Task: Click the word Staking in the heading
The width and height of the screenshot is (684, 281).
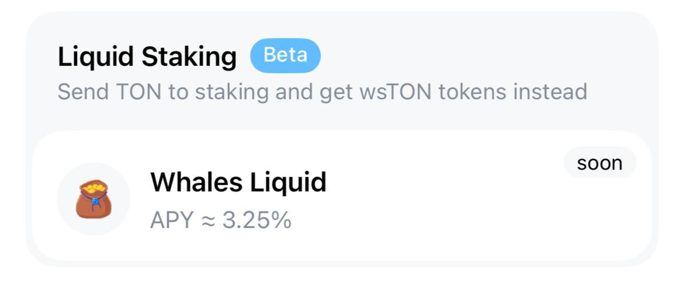Action: tap(189, 57)
